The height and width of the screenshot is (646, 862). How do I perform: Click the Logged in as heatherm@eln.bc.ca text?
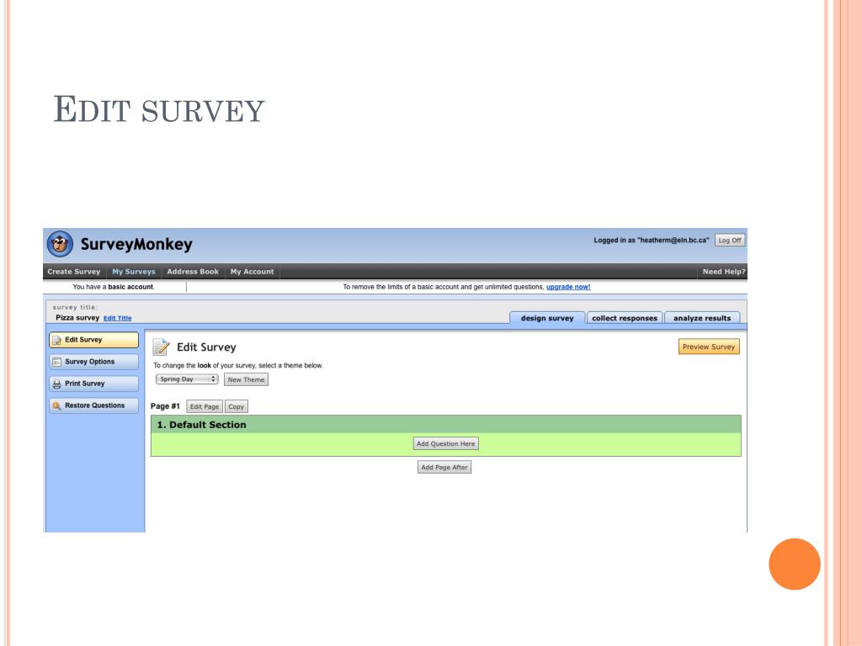[x=652, y=241]
